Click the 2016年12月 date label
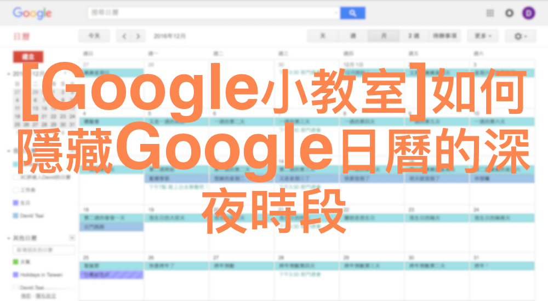The width and height of the screenshot is (548, 301). pos(170,36)
